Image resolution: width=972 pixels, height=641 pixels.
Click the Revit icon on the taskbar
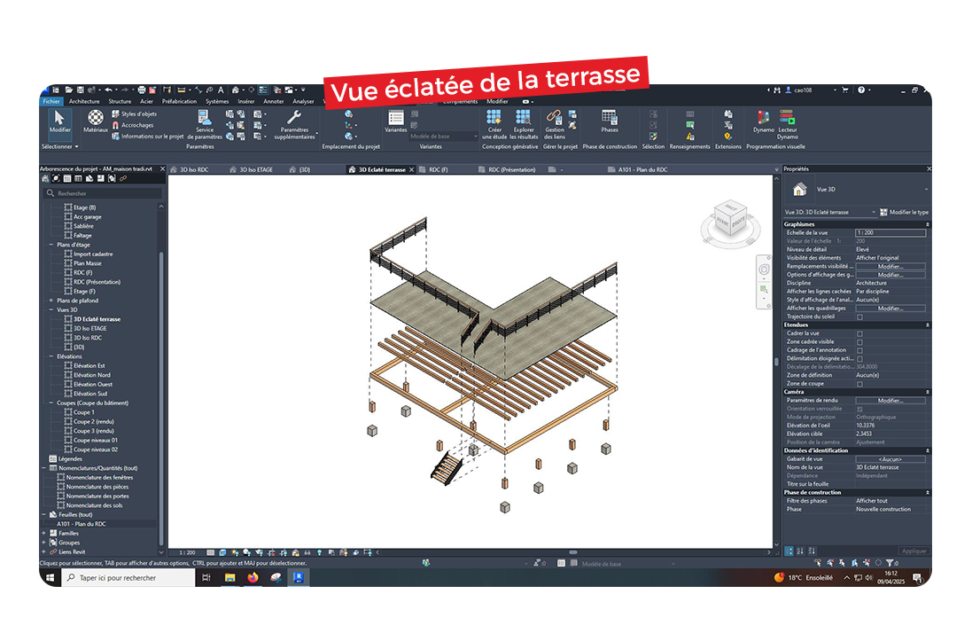point(299,578)
